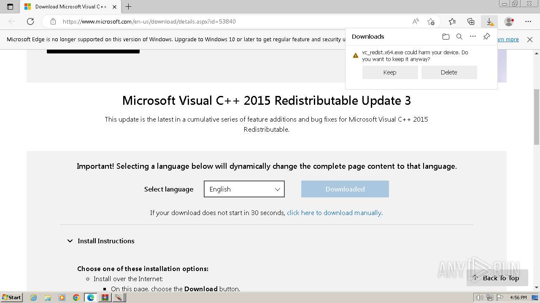The image size is (540, 303).
Task: Click the download warning message text
Action: (x=415, y=56)
